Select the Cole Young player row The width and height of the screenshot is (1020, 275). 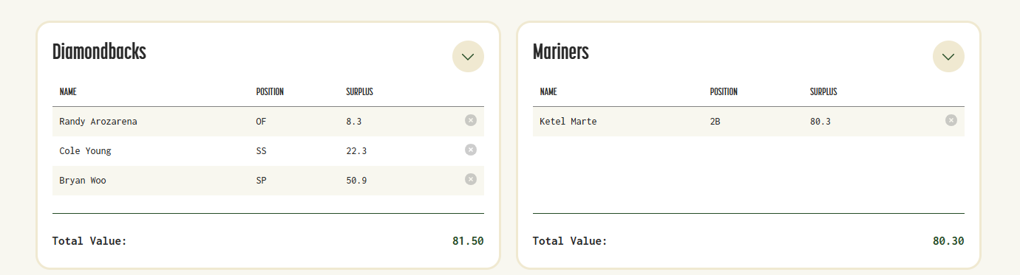[268, 151]
